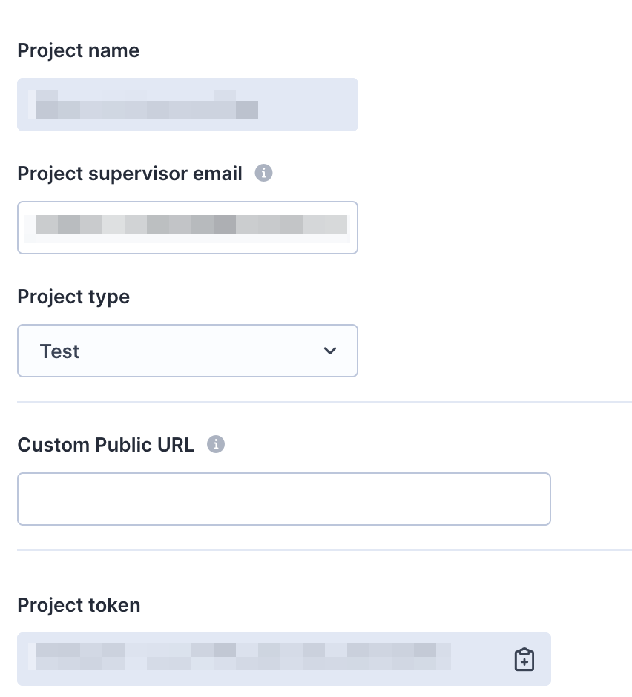Click info icon beside Project supervisor email
Viewport: 632px width, 697px height.
(x=263, y=173)
